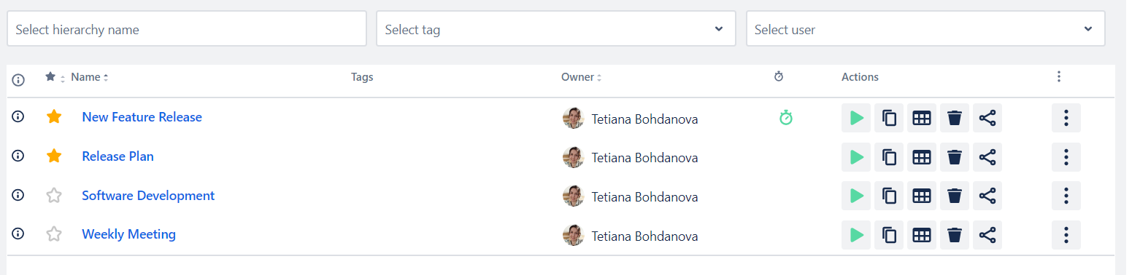This screenshot has width=1132, height=275.
Task: Open more options for Software Development row
Action: click(x=1066, y=196)
